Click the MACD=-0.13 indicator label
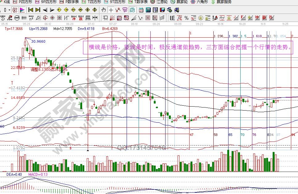 tap(37, 175)
